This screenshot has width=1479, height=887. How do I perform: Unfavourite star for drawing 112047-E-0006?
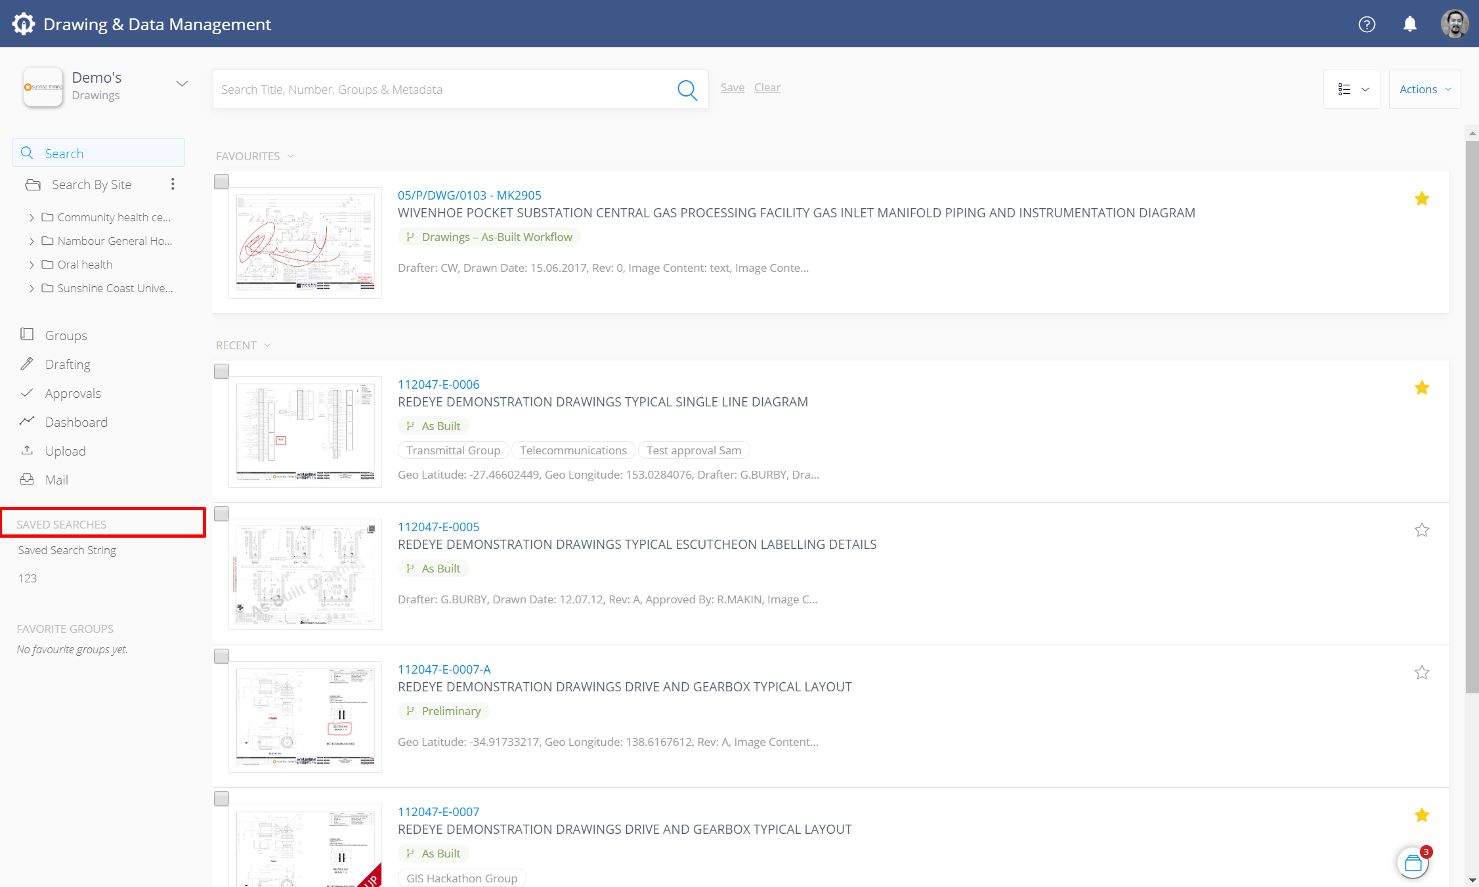(x=1422, y=387)
